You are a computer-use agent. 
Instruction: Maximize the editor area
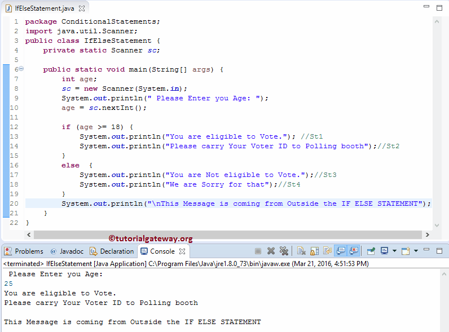pos(439,8)
